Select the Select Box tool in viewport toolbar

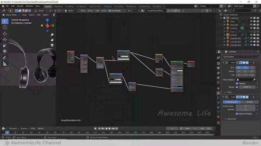point(5,21)
